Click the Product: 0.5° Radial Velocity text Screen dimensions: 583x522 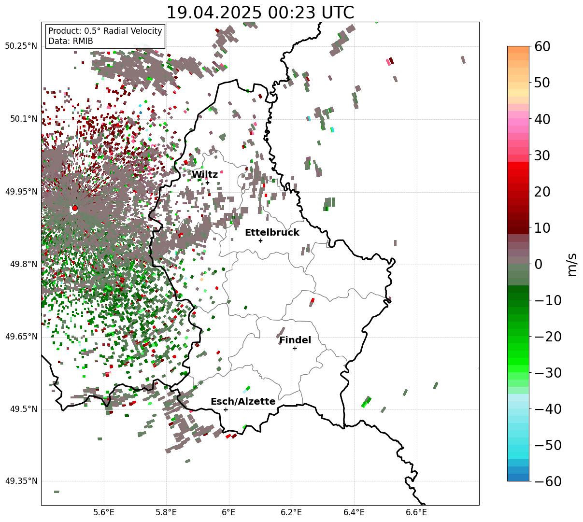(105, 31)
